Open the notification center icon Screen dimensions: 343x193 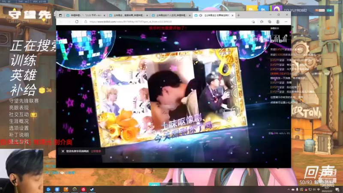(337, 190)
